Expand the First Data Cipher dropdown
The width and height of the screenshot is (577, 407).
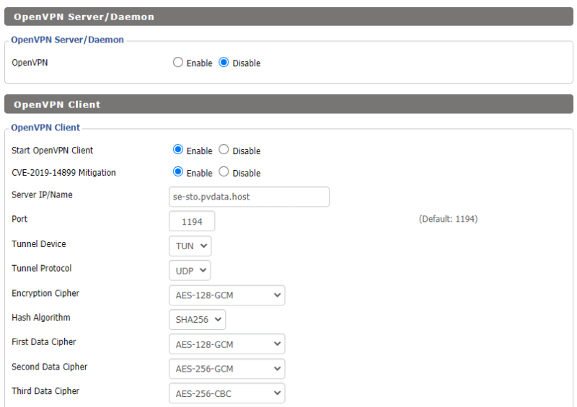[x=226, y=344]
